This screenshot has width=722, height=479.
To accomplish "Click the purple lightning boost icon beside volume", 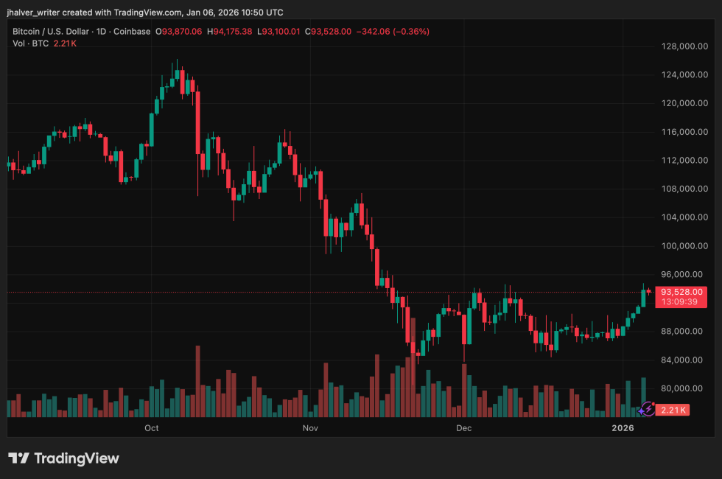I will pos(649,408).
